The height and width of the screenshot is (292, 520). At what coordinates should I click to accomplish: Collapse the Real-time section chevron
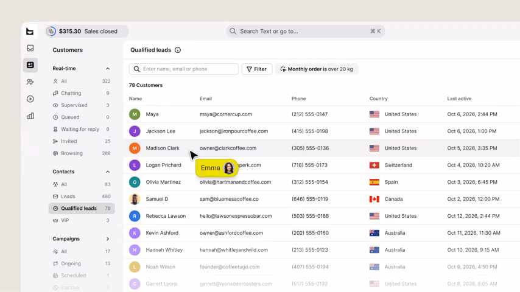[x=108, y=69]
